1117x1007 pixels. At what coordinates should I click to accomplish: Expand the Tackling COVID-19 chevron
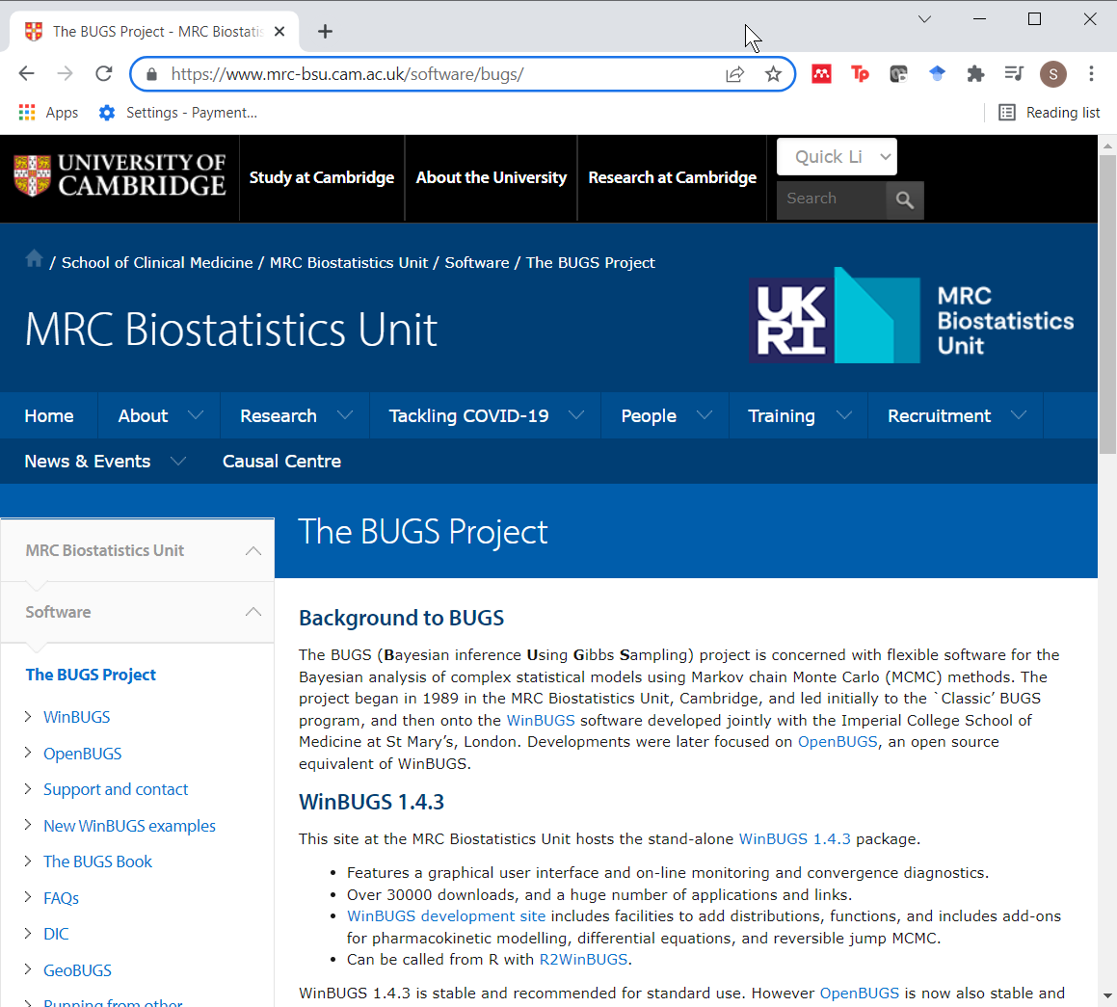point(576,415)
